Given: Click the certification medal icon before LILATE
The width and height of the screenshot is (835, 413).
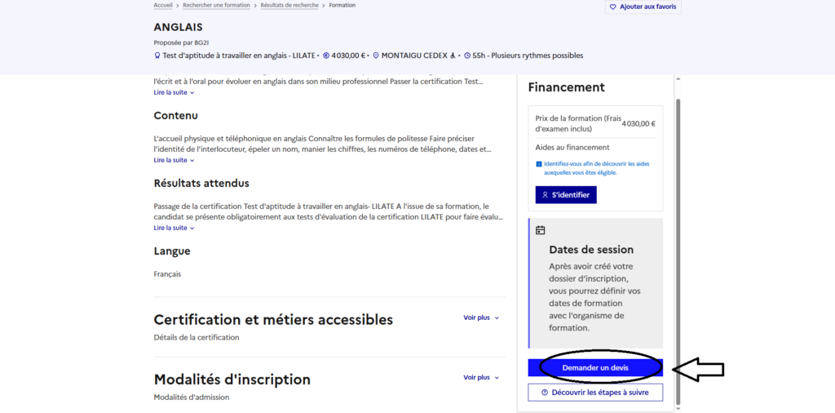Looking at the screenshot, I should [x=157, y=56].
